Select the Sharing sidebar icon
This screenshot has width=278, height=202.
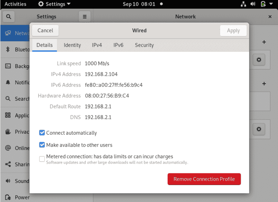pyautogui.click(x=8, y=164)
